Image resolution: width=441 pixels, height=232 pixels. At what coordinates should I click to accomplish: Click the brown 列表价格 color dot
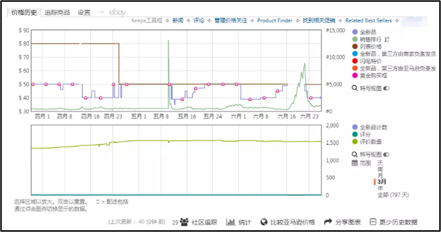pos(354,46)
